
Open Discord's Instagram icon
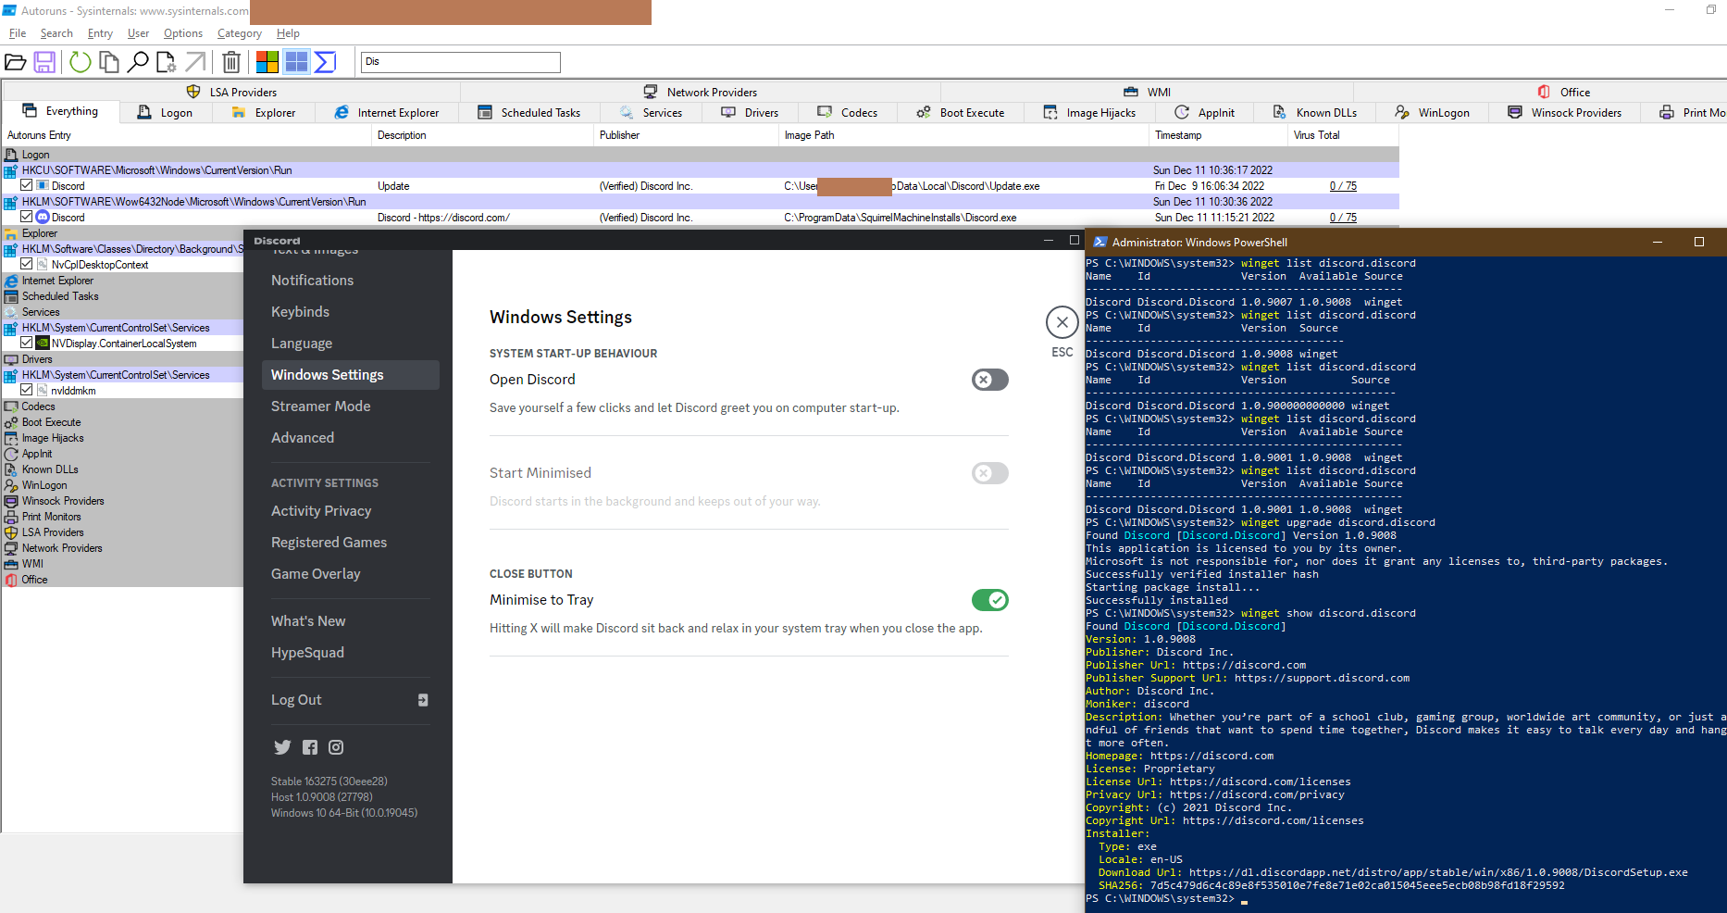pyautogui.click(x=335, y=747)
